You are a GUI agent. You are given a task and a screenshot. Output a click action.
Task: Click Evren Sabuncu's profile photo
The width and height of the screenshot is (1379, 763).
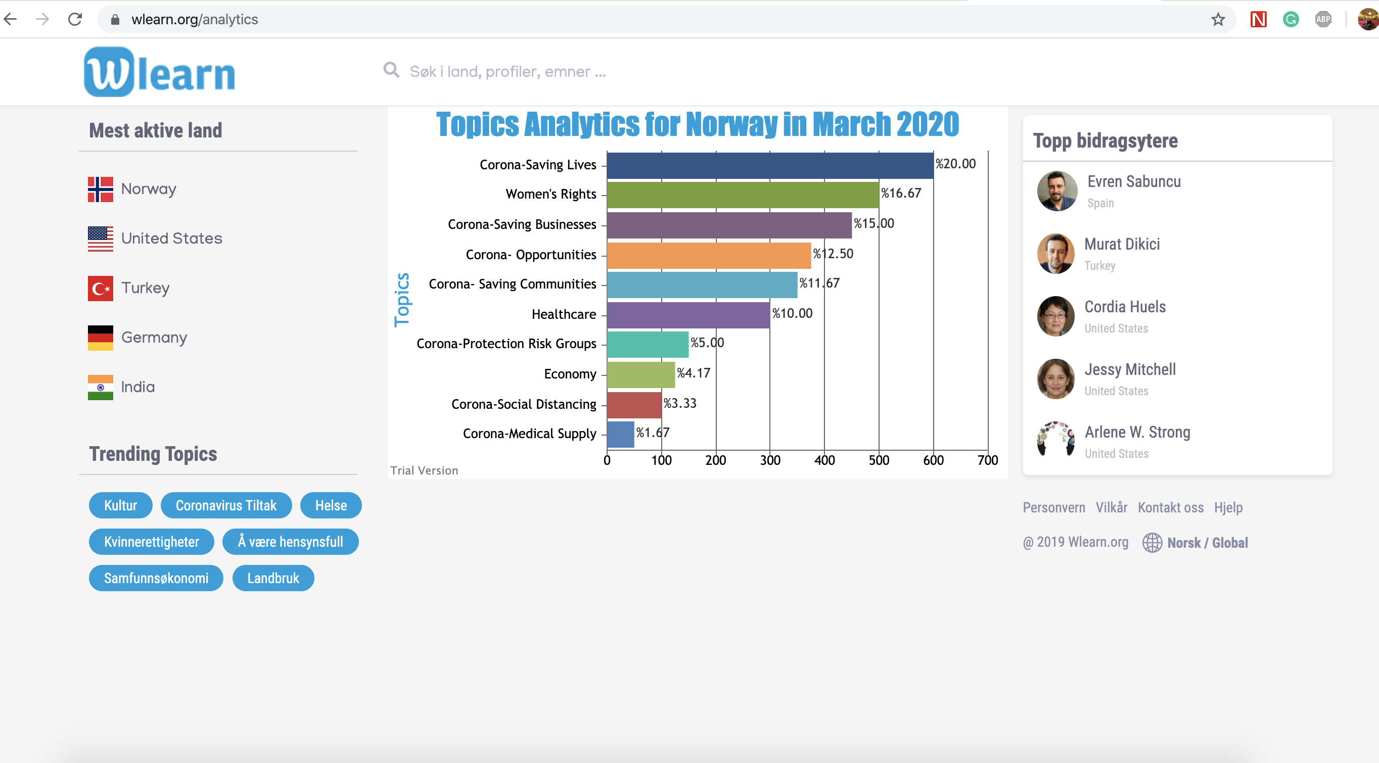tap(1056, 191)
